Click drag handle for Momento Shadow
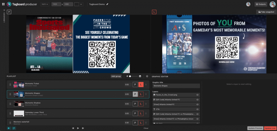 [10, 104]
